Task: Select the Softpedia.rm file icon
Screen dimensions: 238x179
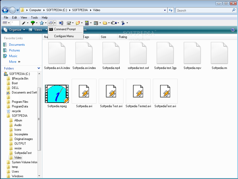Action: point(219,53)
